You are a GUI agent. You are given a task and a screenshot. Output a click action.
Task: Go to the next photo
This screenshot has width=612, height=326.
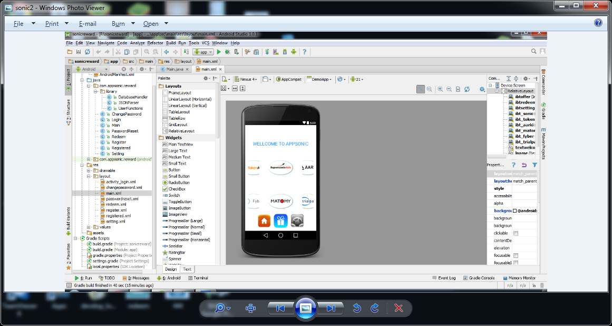[x=331, y=308]
